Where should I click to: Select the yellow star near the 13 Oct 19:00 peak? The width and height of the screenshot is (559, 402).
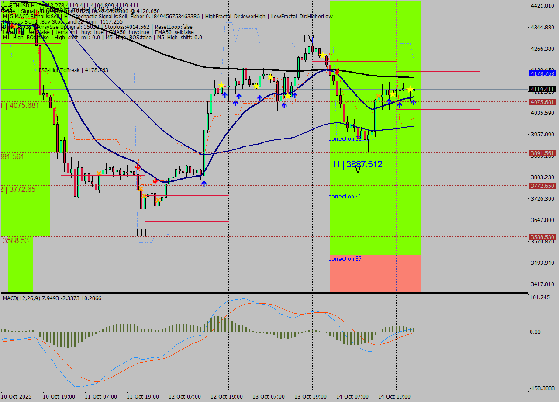[x=323, y=55]
